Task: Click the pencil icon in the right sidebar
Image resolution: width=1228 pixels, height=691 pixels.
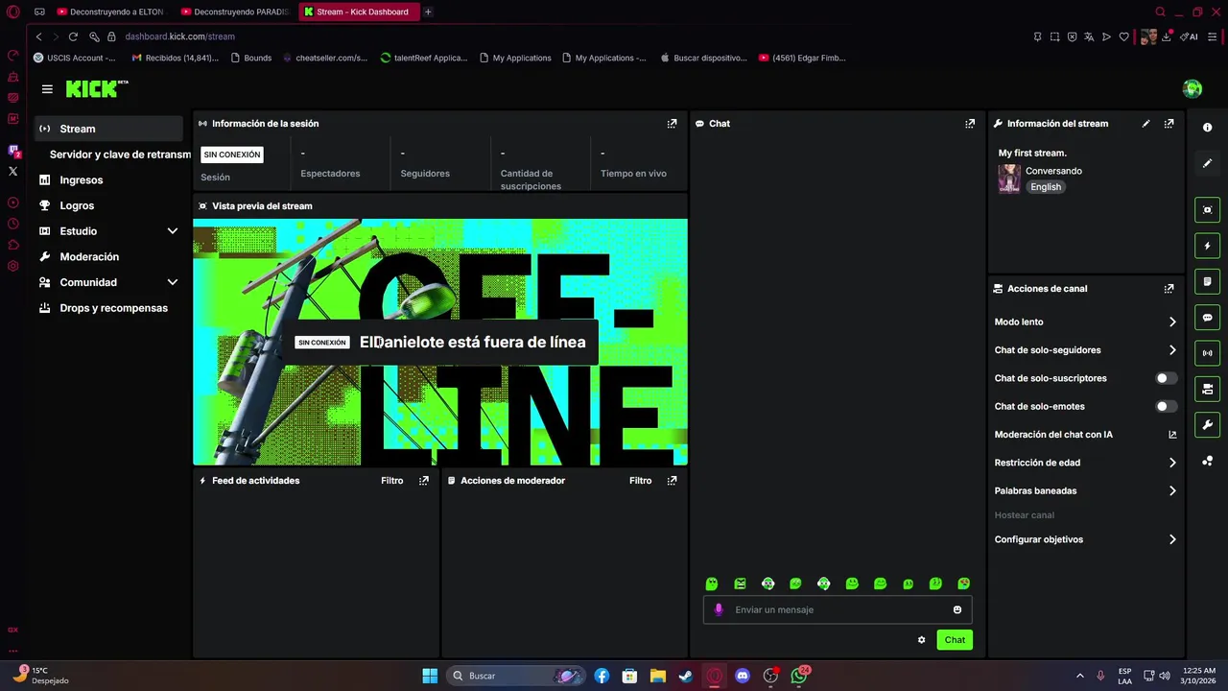Action: pos(1207,163)
